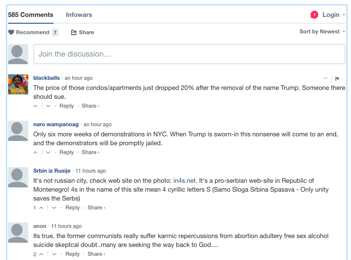This screenshot has width=351, height=260.
Task: Open the Sort by Newest dropdown
Action: click(322, 32)
